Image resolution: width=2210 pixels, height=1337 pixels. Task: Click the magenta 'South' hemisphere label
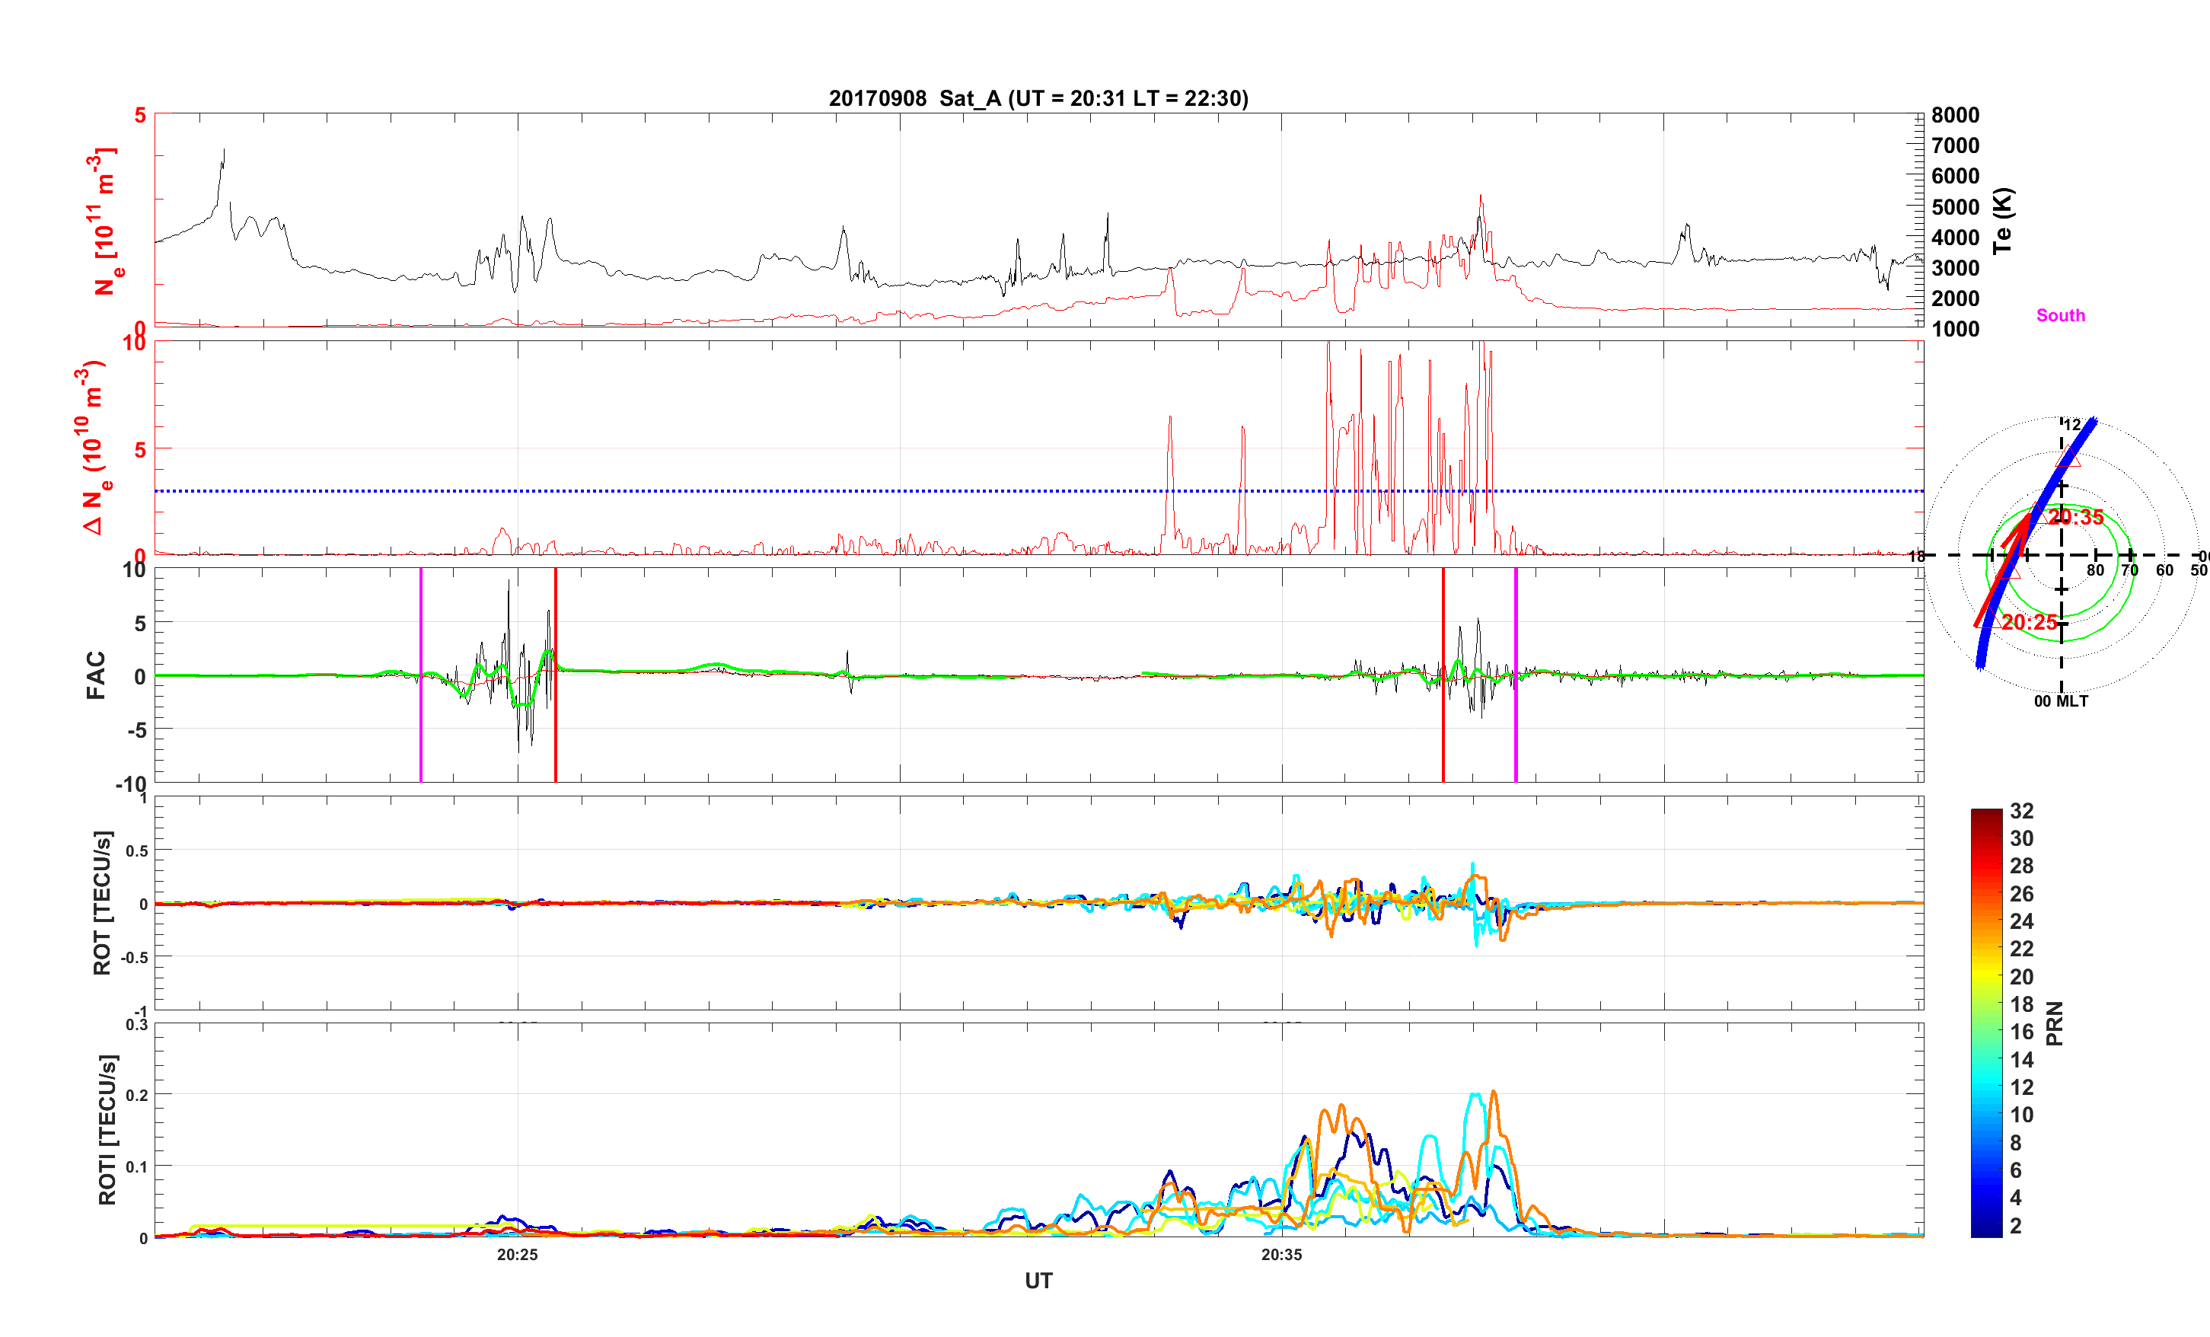point(2060,315)
